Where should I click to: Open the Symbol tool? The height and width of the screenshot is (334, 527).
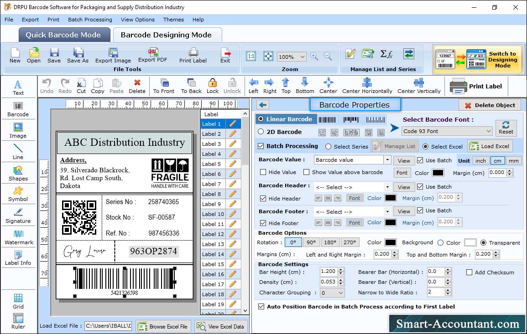(x=18, y=195)
